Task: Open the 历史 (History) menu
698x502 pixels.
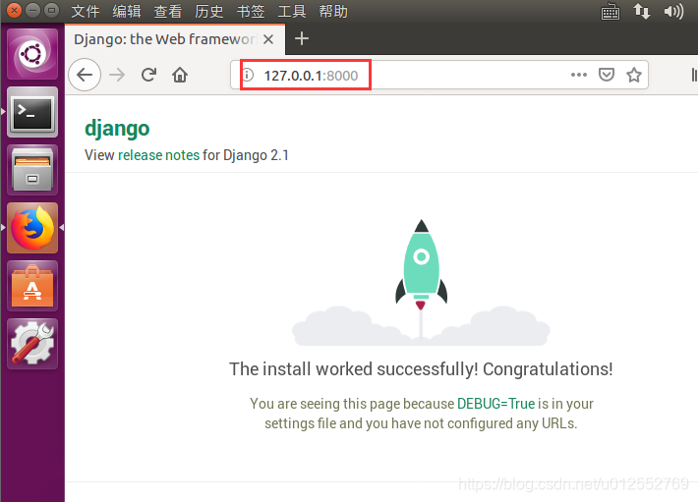Action: tap(208, 11)
